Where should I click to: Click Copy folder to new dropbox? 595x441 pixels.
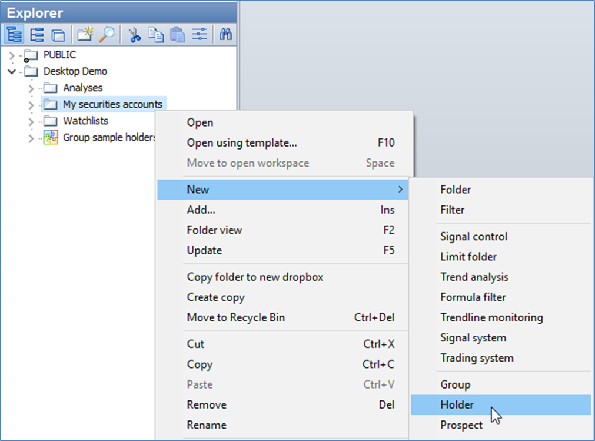(x=254, y=277)
